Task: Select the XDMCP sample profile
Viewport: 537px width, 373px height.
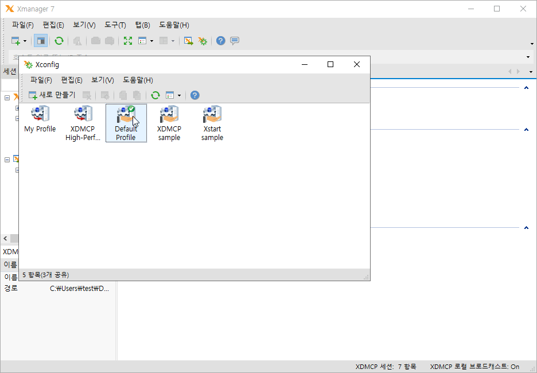Action: pyautogui.click(x=169, y=123)
